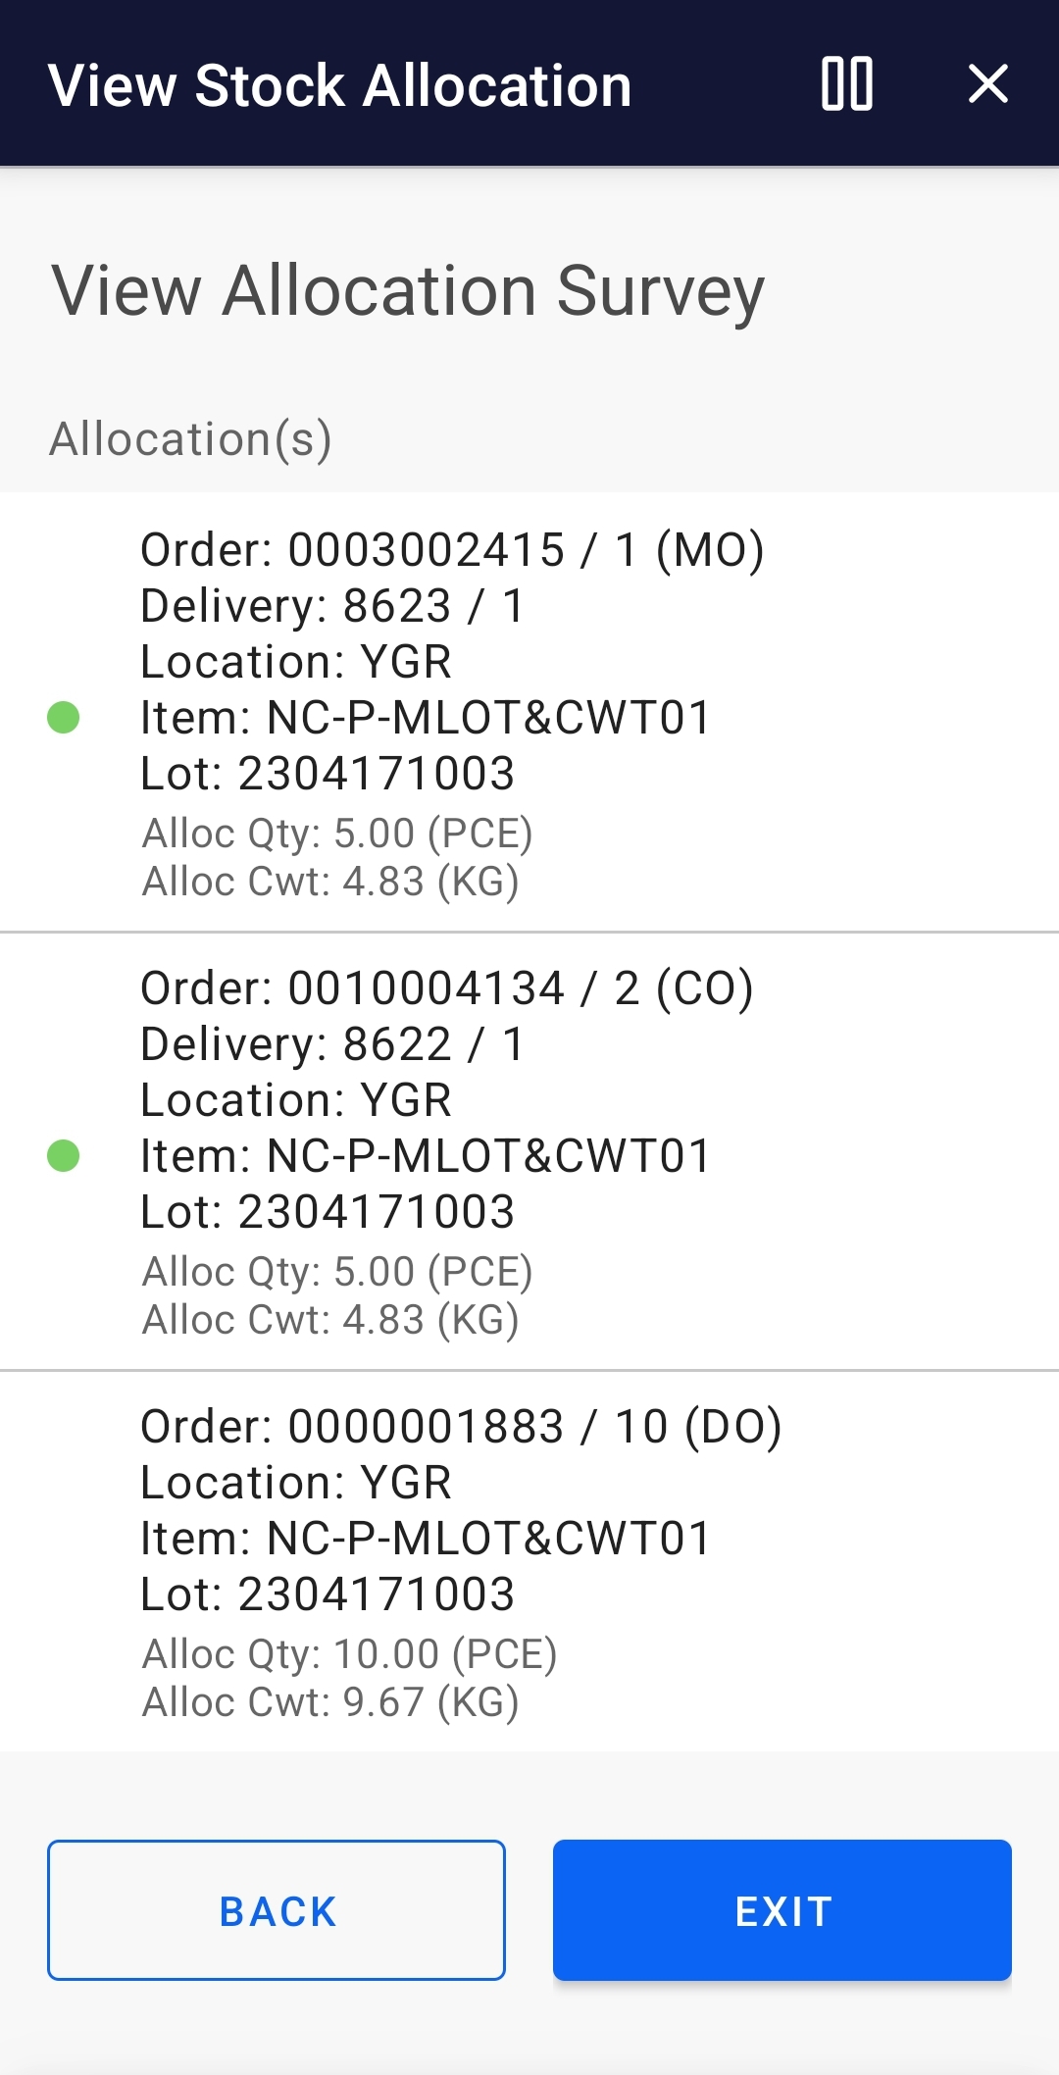Viewport: 1059px width, 2075px height.
Task: Select the allocation for order 0003002415
Action: [x=529, y=716]
